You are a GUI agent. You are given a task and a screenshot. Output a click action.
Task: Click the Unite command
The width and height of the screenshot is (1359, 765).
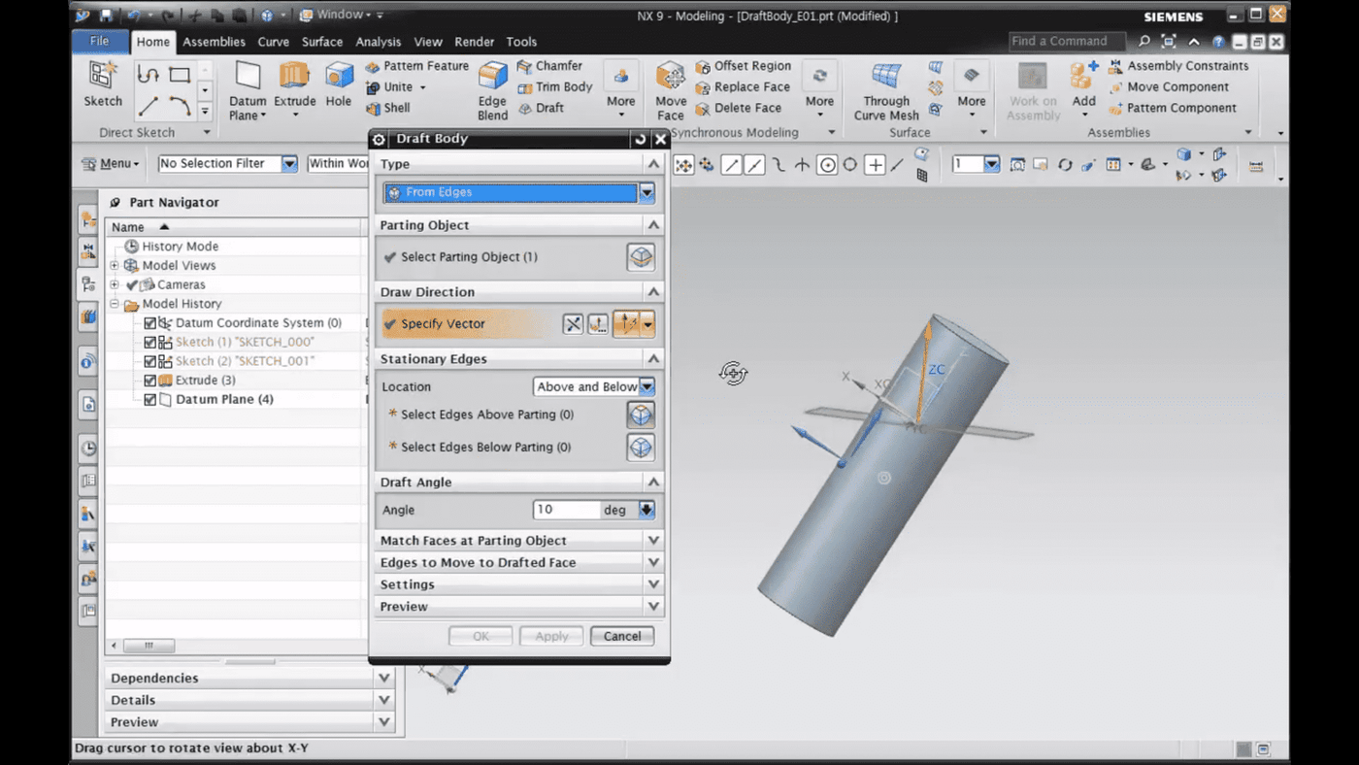click(397, 87)
